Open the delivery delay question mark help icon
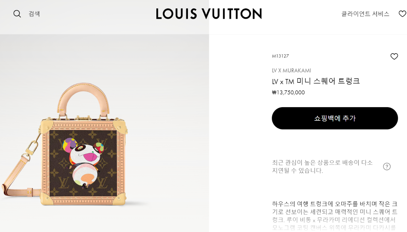The image size is (407, 232). (387, 167)
